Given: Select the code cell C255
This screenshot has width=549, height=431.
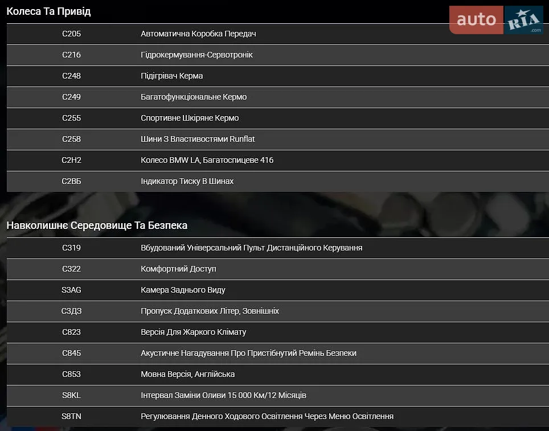Looking at the screenshot, I should click(71, 118).
